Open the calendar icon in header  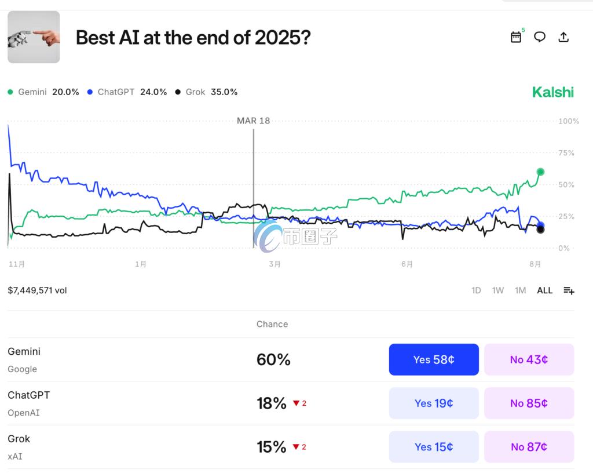[x=516, y=37]
